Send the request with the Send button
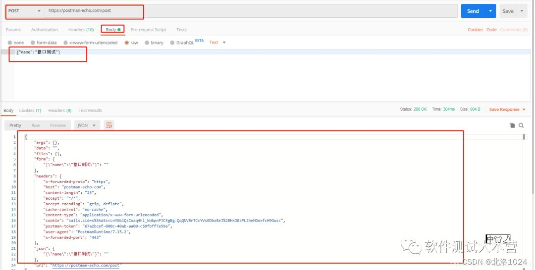This screenshot has height=270, width=535. [473, 11]
